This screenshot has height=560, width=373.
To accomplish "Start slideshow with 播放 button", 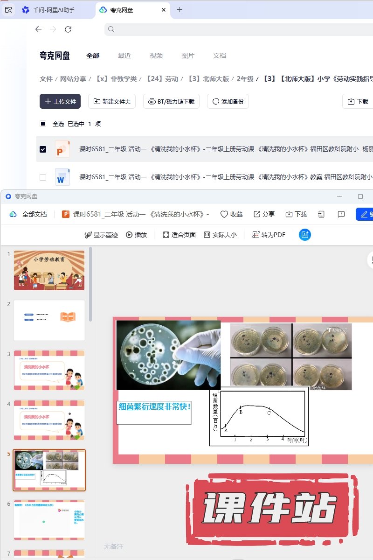I will (136, 235).
